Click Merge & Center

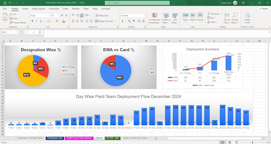point(105,21)
